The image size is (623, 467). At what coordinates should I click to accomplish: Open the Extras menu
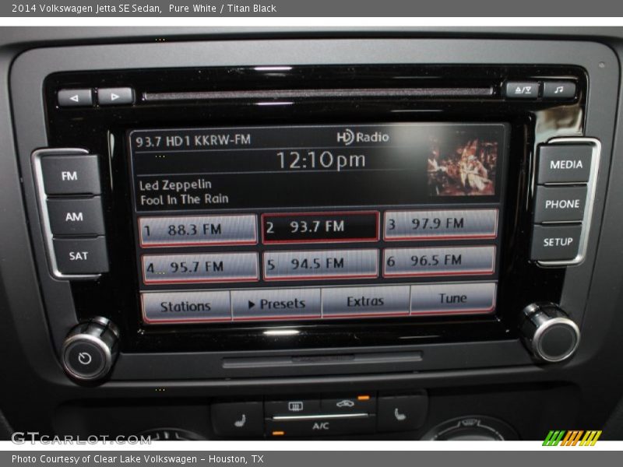(x=366, y=301)
